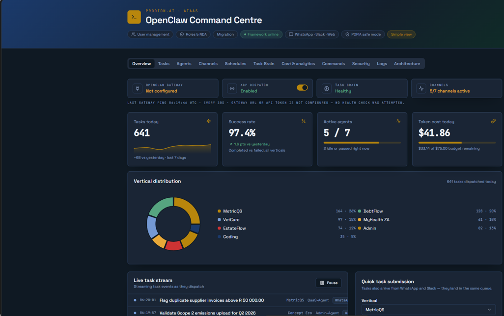Click the VetCare legend color dot
This screenshot has height=316, width=504.
click(x=219, y=220)
